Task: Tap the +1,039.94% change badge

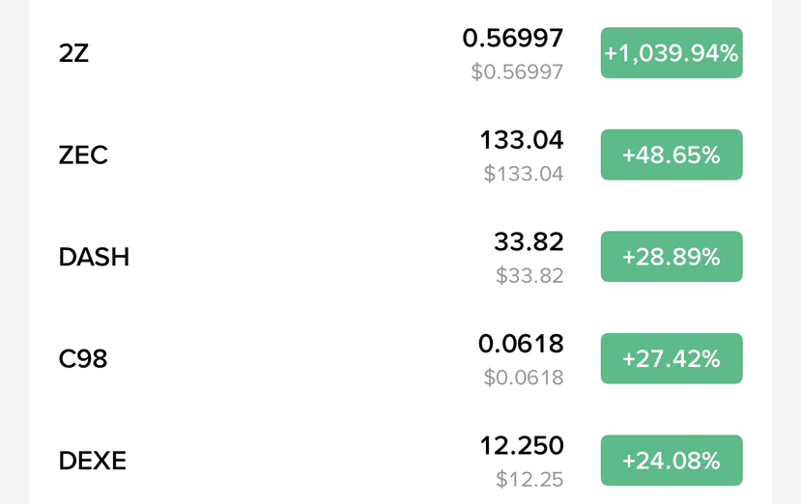Action: click(x=672, y=53)
